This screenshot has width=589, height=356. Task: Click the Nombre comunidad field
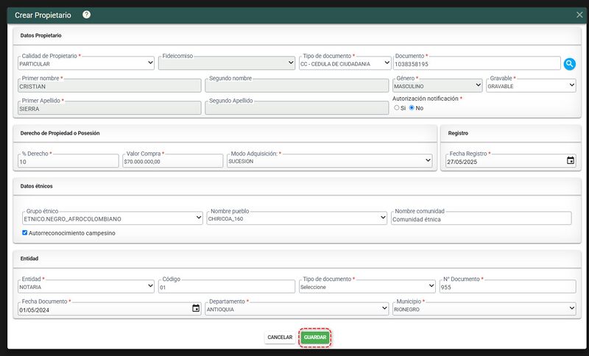pyautogui.click(x=482, y=218)
